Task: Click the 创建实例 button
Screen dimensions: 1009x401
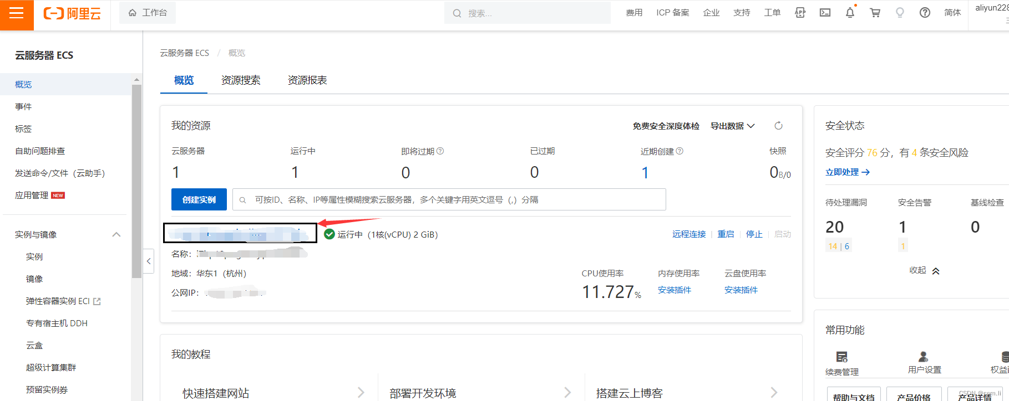Action: click(x=199, y=199)
